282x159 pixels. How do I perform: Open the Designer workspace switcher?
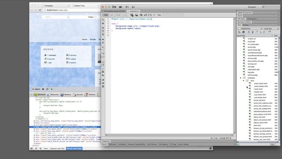(x=253, y=7)
